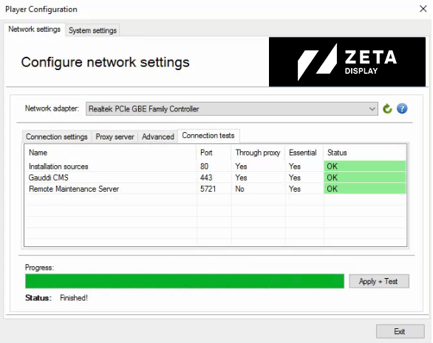
Task: Select the Remote Maintenance Server row
Action: (216, 189)
